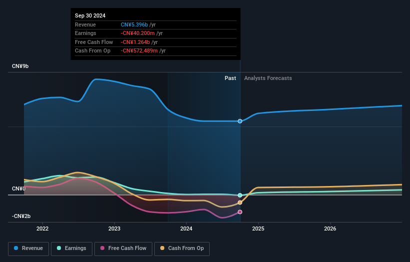
Task: Toggle the Free Cash Flow legend button
Action: [x=123, y=248]
